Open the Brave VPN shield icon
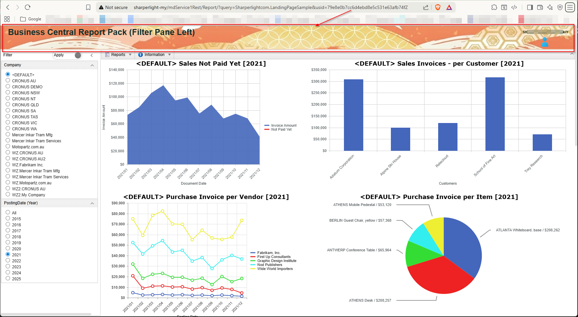The image size is (578, 317). click(x=560, y=7)
